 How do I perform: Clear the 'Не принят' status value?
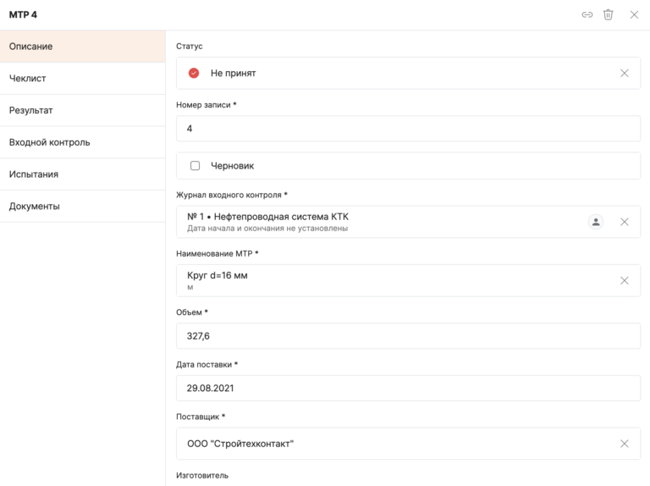click(x=625, y=73)
